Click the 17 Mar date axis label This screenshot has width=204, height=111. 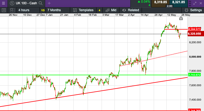click(119, 15)
